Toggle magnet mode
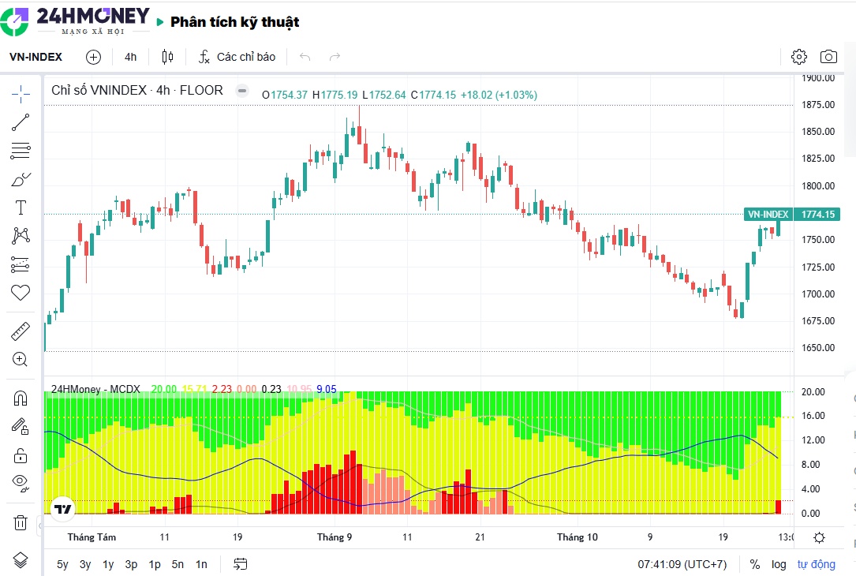This screenshot has height=576, width=856. click(21, 398)
